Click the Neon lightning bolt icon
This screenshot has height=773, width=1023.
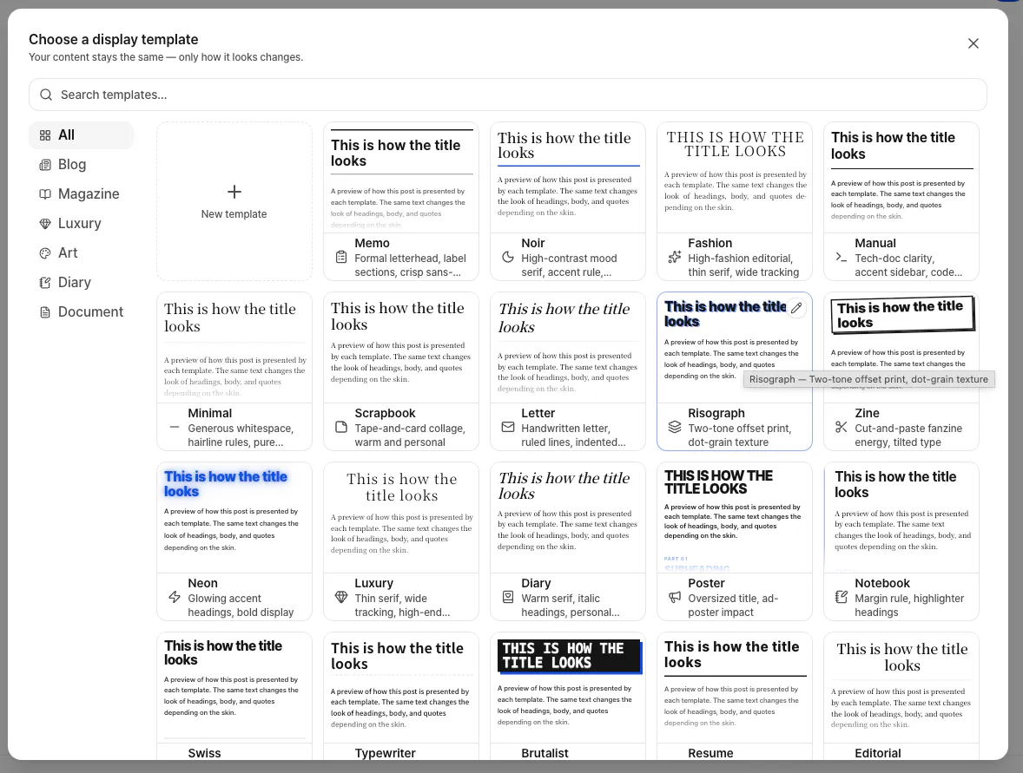click(175, 596)
